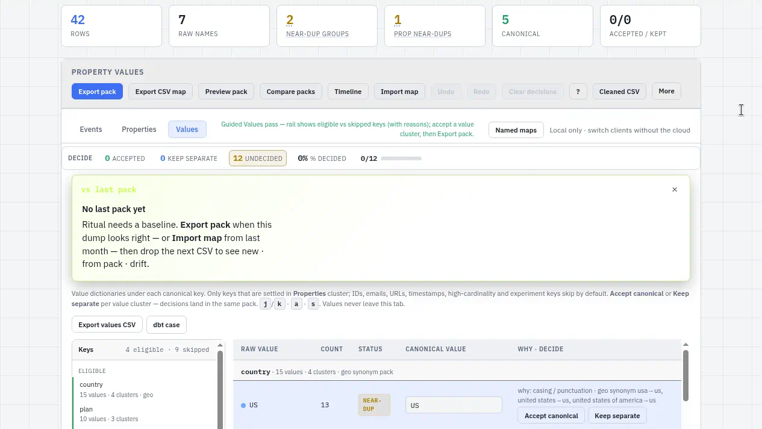Viewport: 762px width, 429px height.
Task: Click the Undo button
Action: [446, 92]
